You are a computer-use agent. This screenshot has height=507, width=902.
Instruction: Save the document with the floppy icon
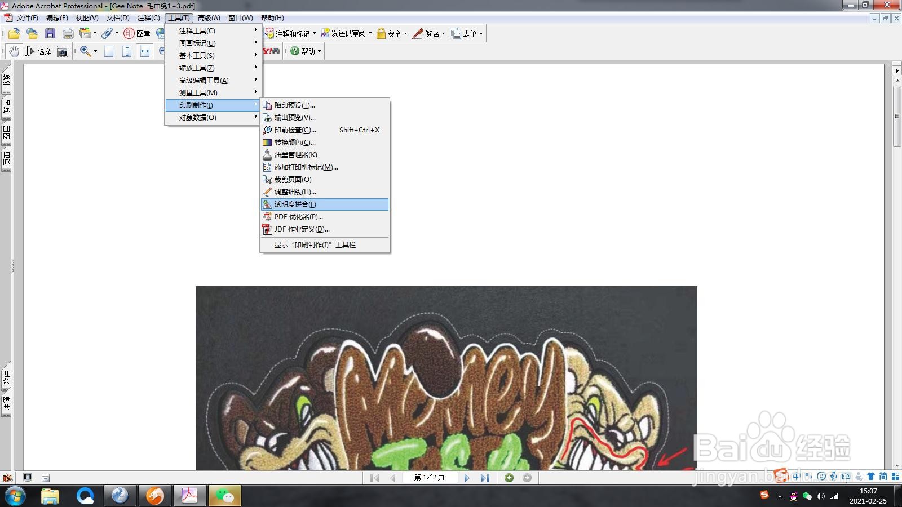tap(50, 34)
